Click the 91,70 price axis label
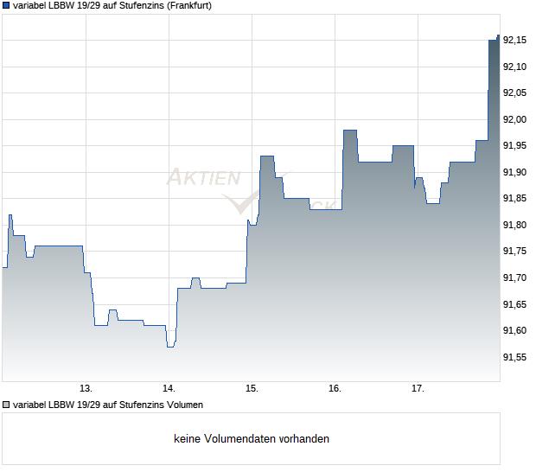 coord(514,277)
